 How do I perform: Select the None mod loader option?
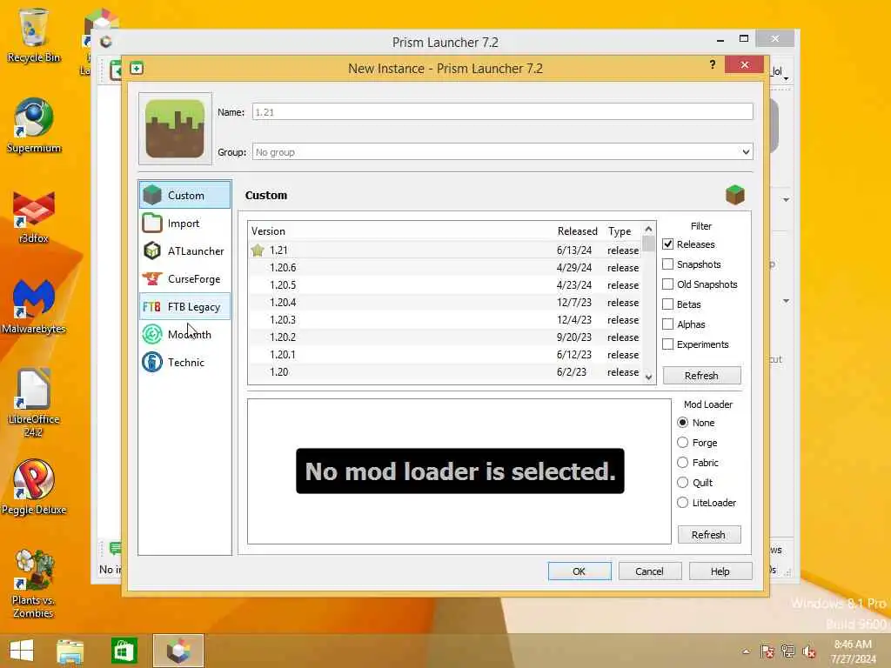tap(682, 423)
